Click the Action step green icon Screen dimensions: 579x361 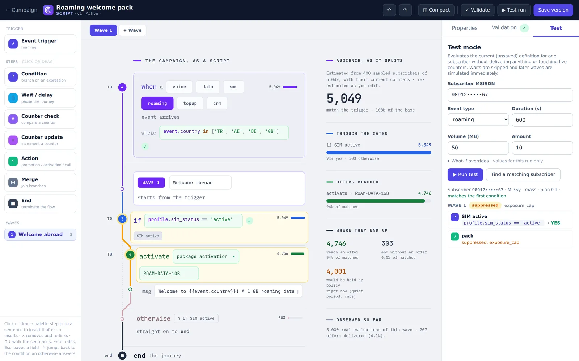13,161
